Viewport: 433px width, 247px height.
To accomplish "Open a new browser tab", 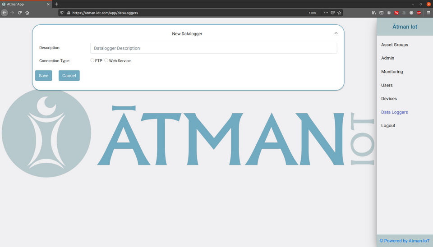I will pyautogui.click(x=56, y=4).
